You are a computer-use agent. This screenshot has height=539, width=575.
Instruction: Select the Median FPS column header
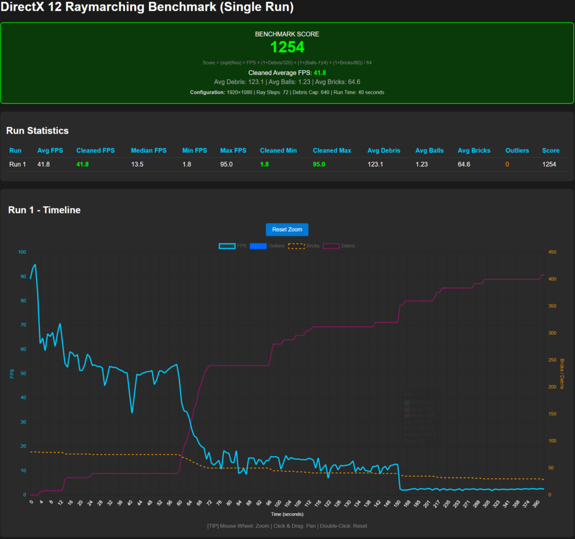pos(149,150)
